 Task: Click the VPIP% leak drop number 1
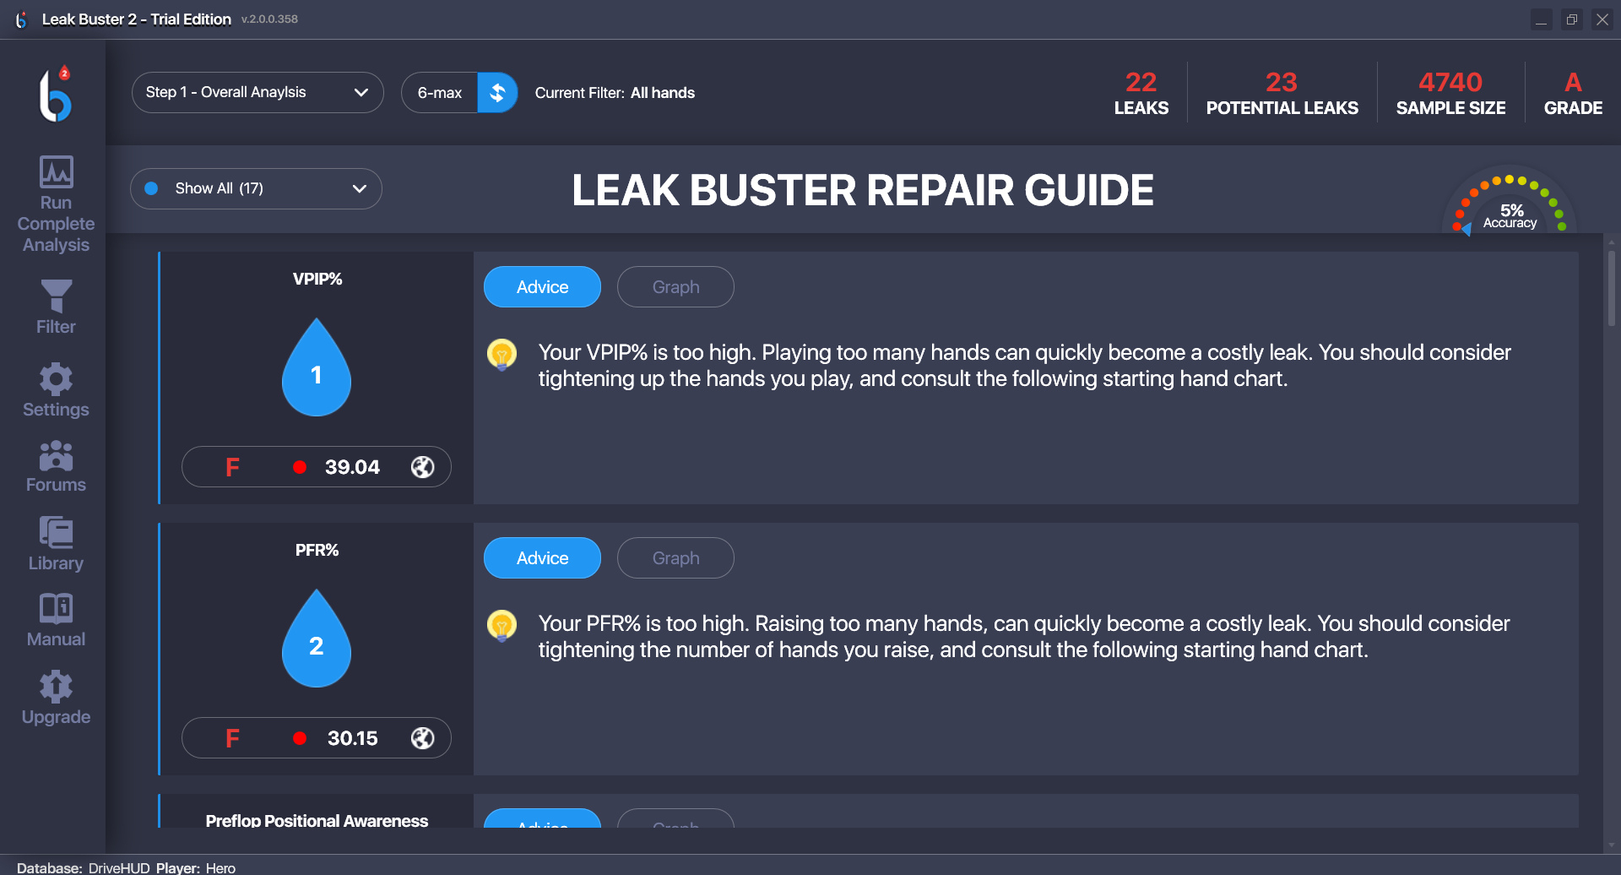click(x=316, y=367)
